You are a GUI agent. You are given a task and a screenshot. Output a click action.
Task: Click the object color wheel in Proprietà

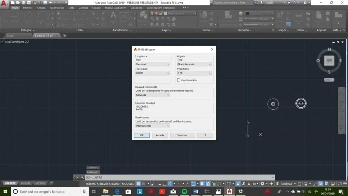click(x=241, y=13)
